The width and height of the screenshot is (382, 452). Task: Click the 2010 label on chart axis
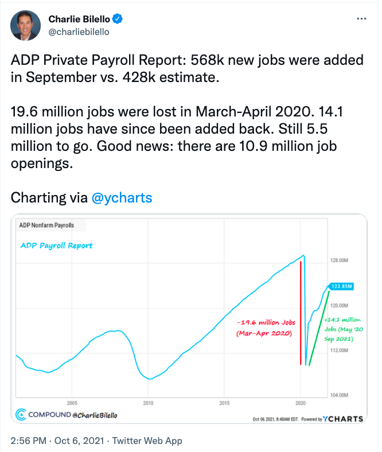pyautogui.click(x=148, y=403)
